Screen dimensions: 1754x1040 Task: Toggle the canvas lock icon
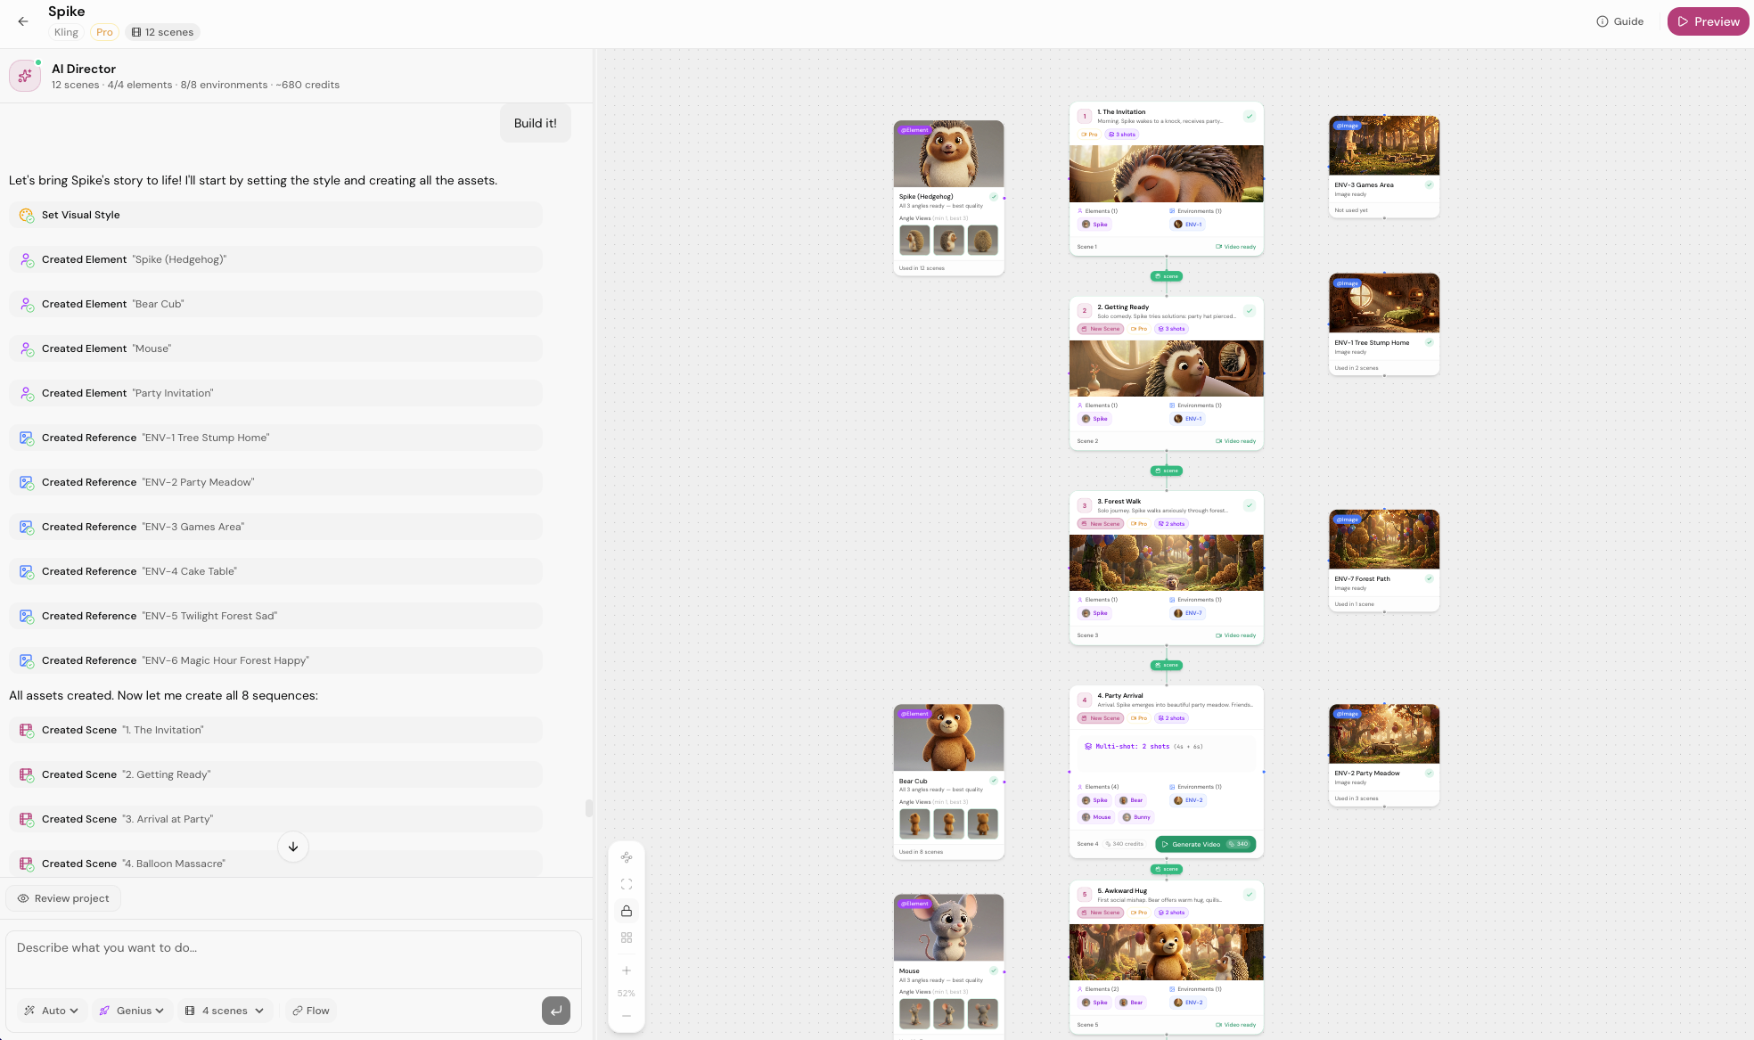627,911
